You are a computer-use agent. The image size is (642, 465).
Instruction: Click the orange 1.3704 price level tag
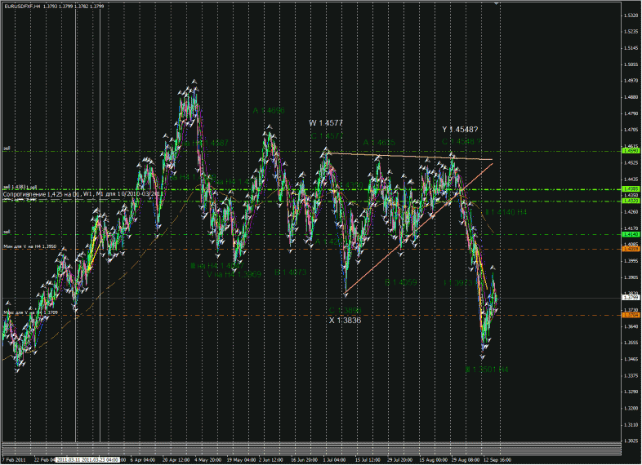[x=631, y=315]
